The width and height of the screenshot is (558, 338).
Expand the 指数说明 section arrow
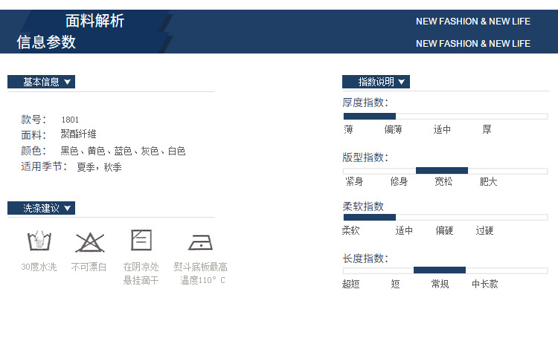tap(402, 82)
